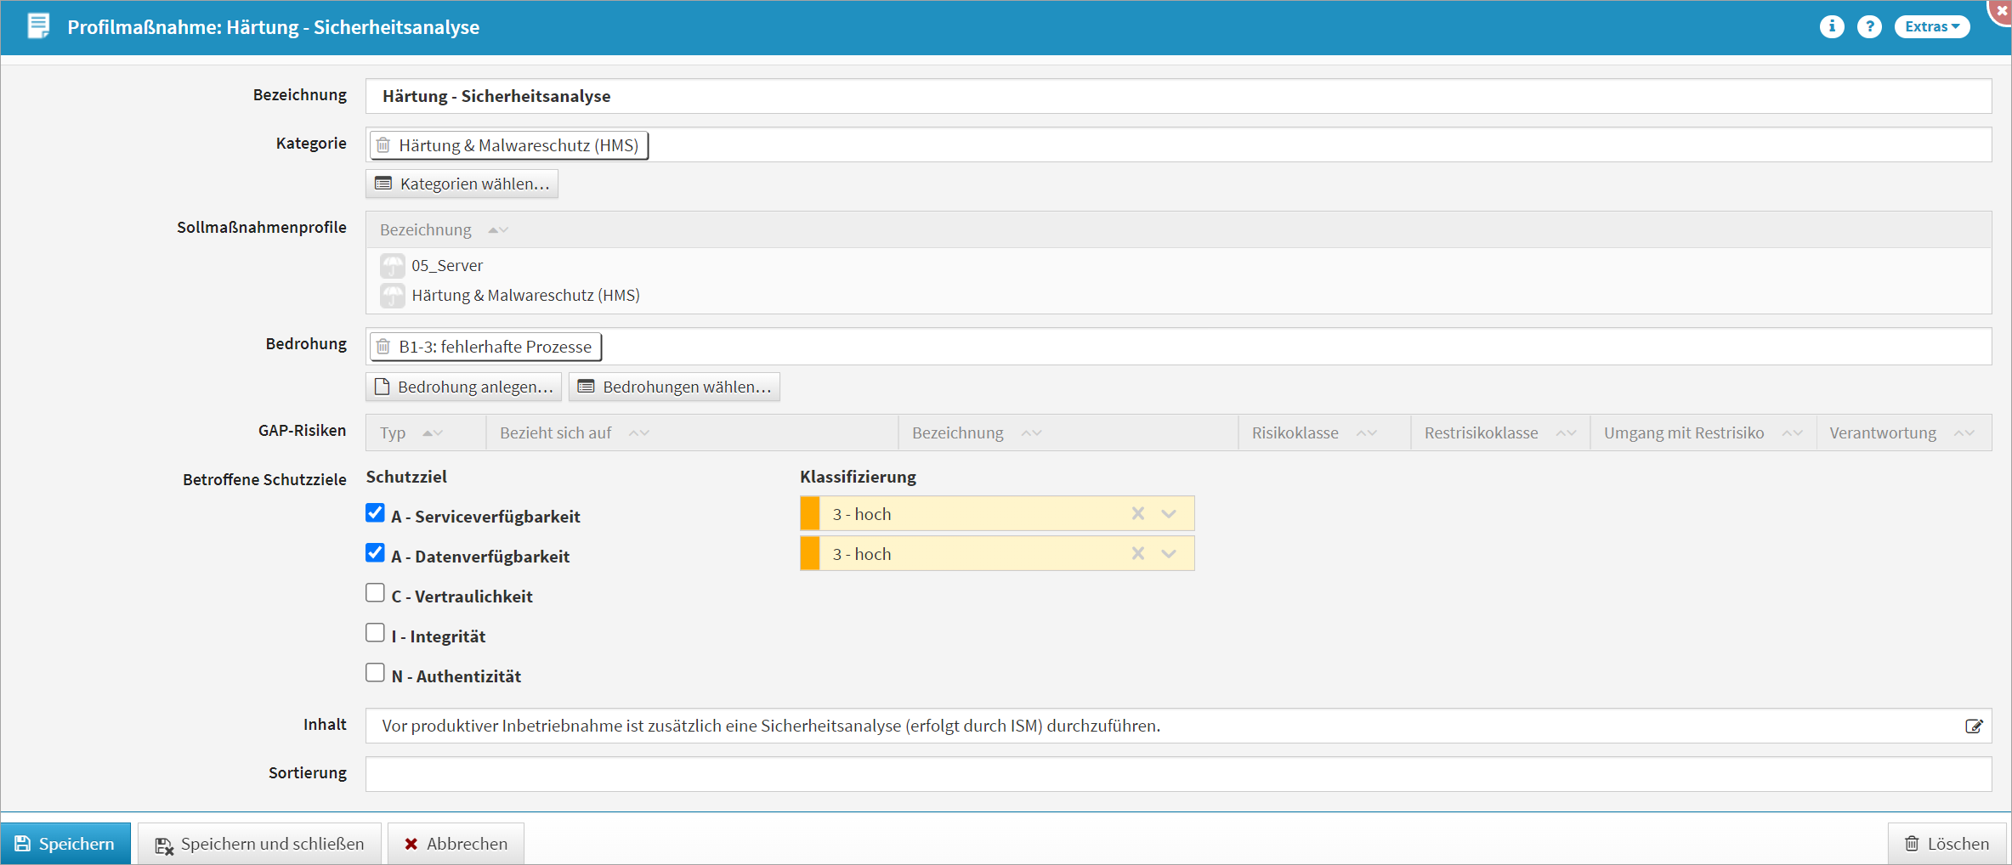Click Speichern und schließen button
This screenshot has width=2012, height=865.
pyautogui.click(x=259, y=844)
